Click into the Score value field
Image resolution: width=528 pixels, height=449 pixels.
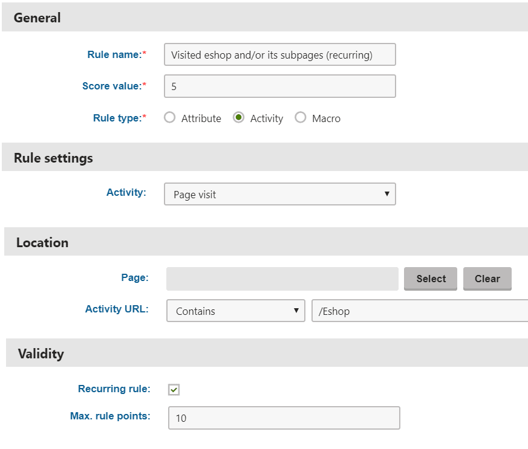(280, 86)
